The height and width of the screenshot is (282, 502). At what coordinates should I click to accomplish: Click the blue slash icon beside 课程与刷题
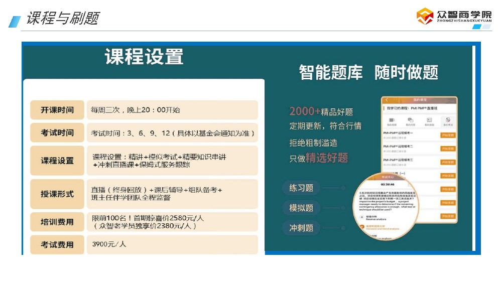[x=15, y=21]
